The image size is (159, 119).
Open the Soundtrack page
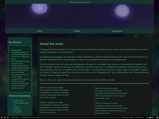pyautogui.click(x=117, y=31)
